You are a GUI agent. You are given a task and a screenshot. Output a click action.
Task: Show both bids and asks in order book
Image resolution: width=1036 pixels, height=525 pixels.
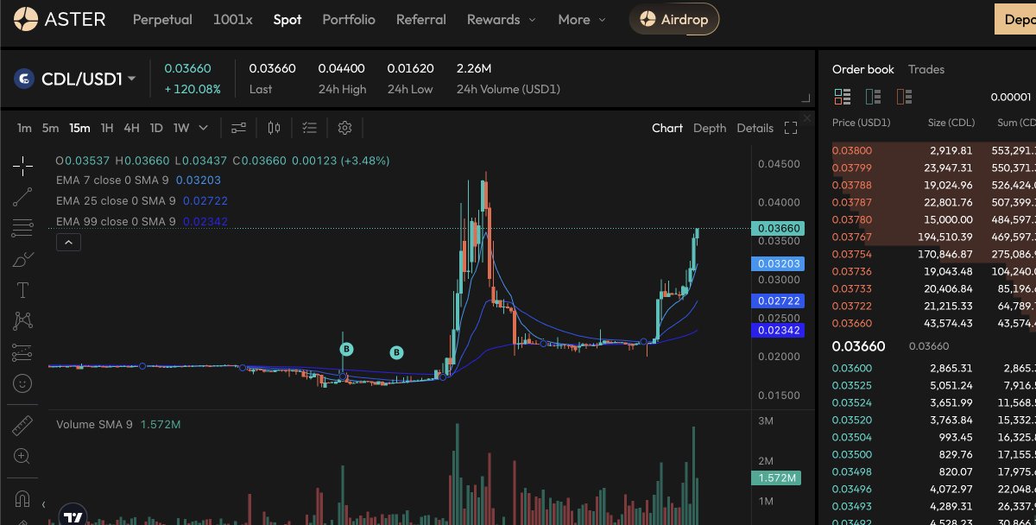tap(843, 97)
